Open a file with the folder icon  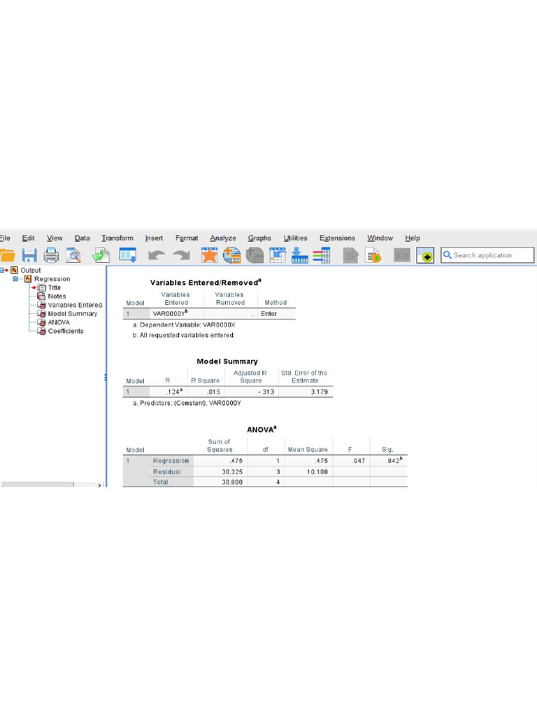coord(7,255)
